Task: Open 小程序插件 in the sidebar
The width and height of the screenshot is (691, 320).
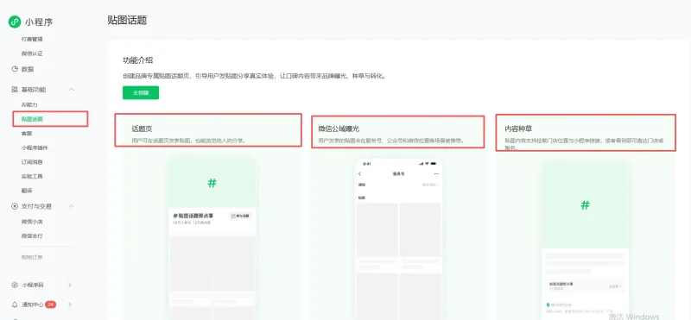Action: 35,147
